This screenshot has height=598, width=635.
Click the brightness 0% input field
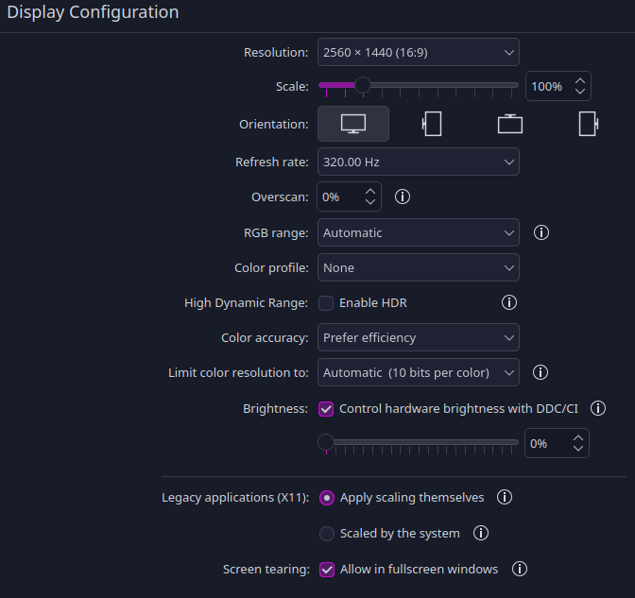tap(557, 443)
